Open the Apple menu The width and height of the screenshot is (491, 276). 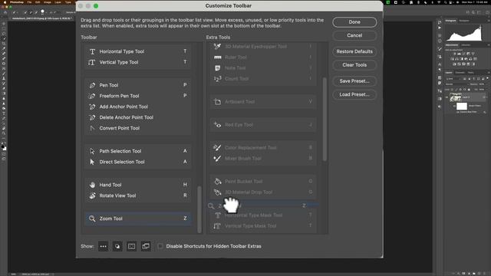point(5,2)
